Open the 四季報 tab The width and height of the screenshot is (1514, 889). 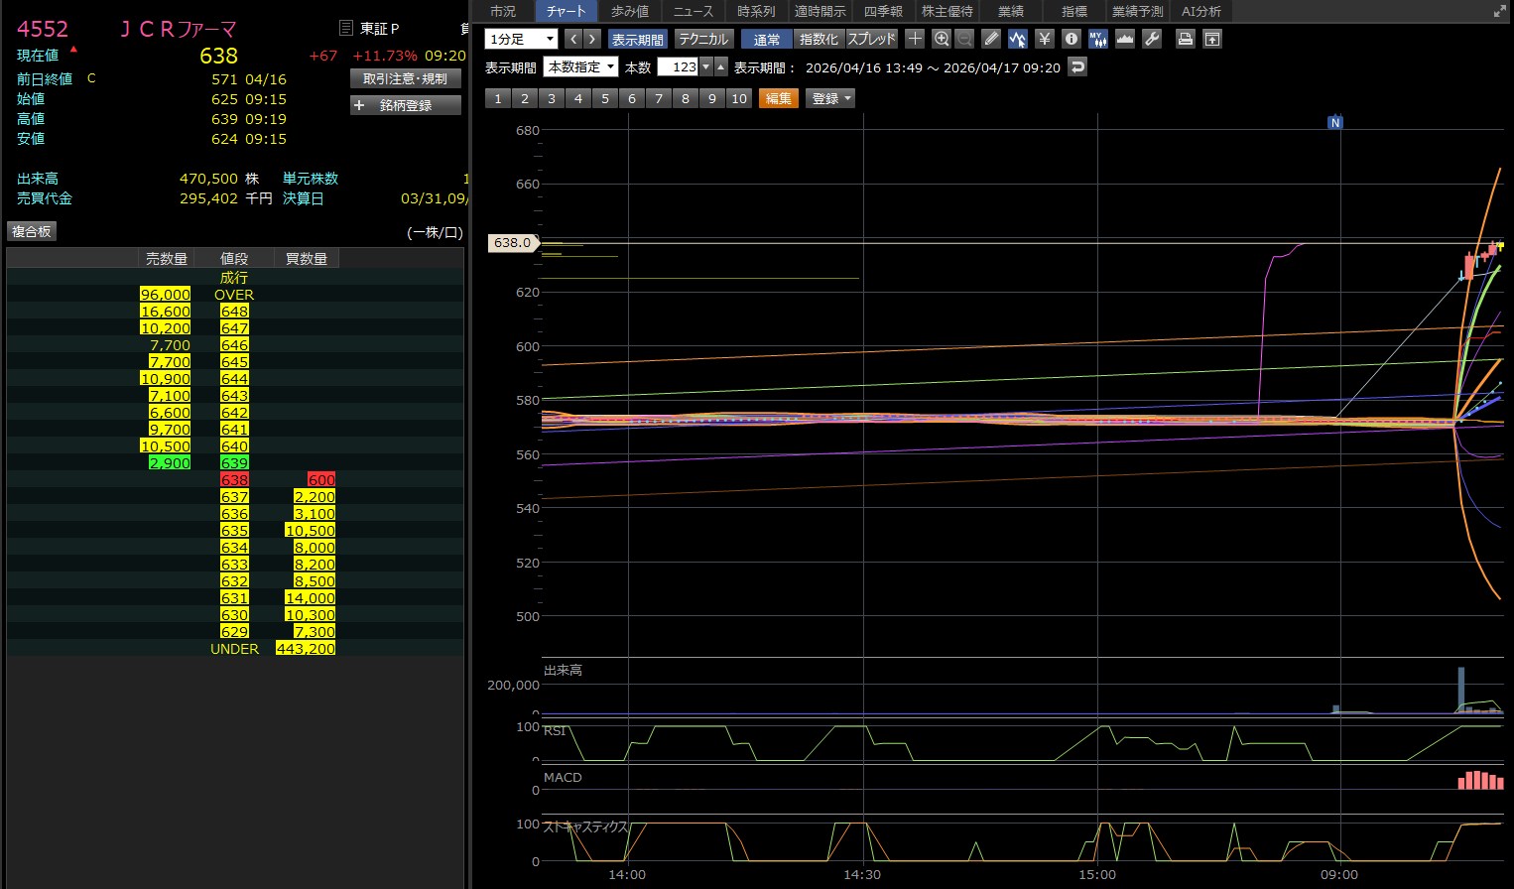883,11
